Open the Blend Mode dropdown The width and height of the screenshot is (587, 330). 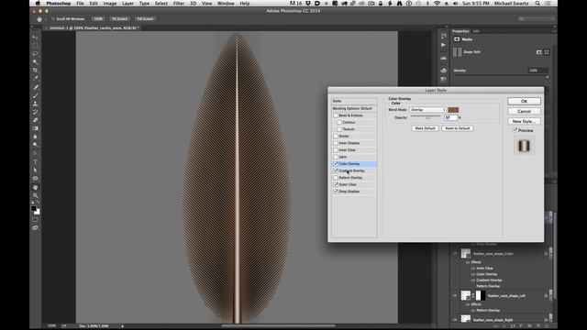point(427,110)
